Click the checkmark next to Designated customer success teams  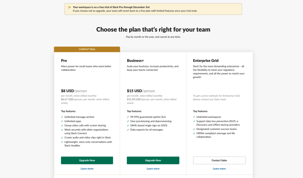tap(194, 129)
